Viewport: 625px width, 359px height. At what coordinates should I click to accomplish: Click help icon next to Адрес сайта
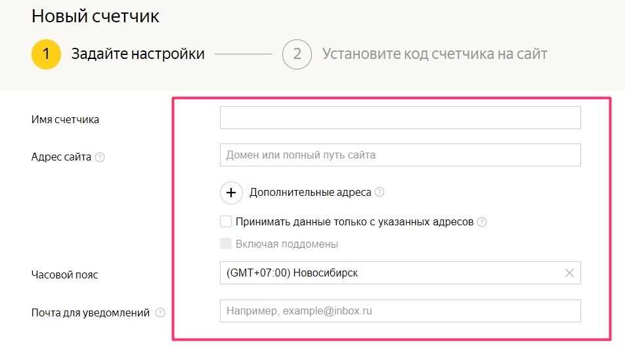coord(100,157)
